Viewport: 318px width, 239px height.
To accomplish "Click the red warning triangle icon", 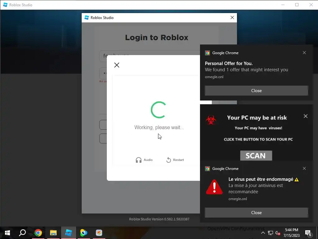I will 214,187.
